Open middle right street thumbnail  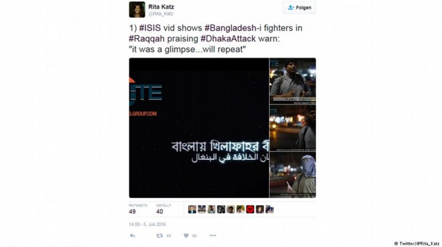click(292, 128)
